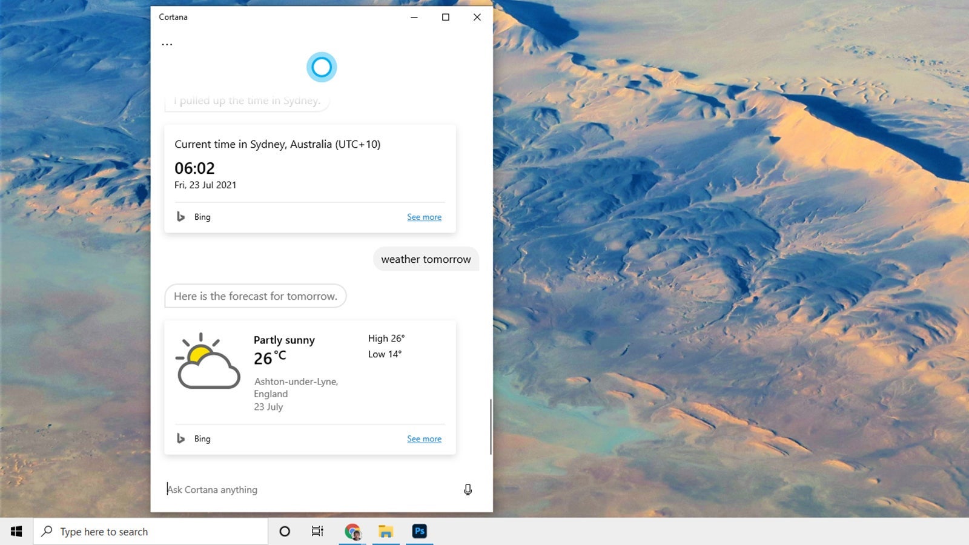Open the weather tomorrow chat bubble
969x545 pixels.
[426, 259]
